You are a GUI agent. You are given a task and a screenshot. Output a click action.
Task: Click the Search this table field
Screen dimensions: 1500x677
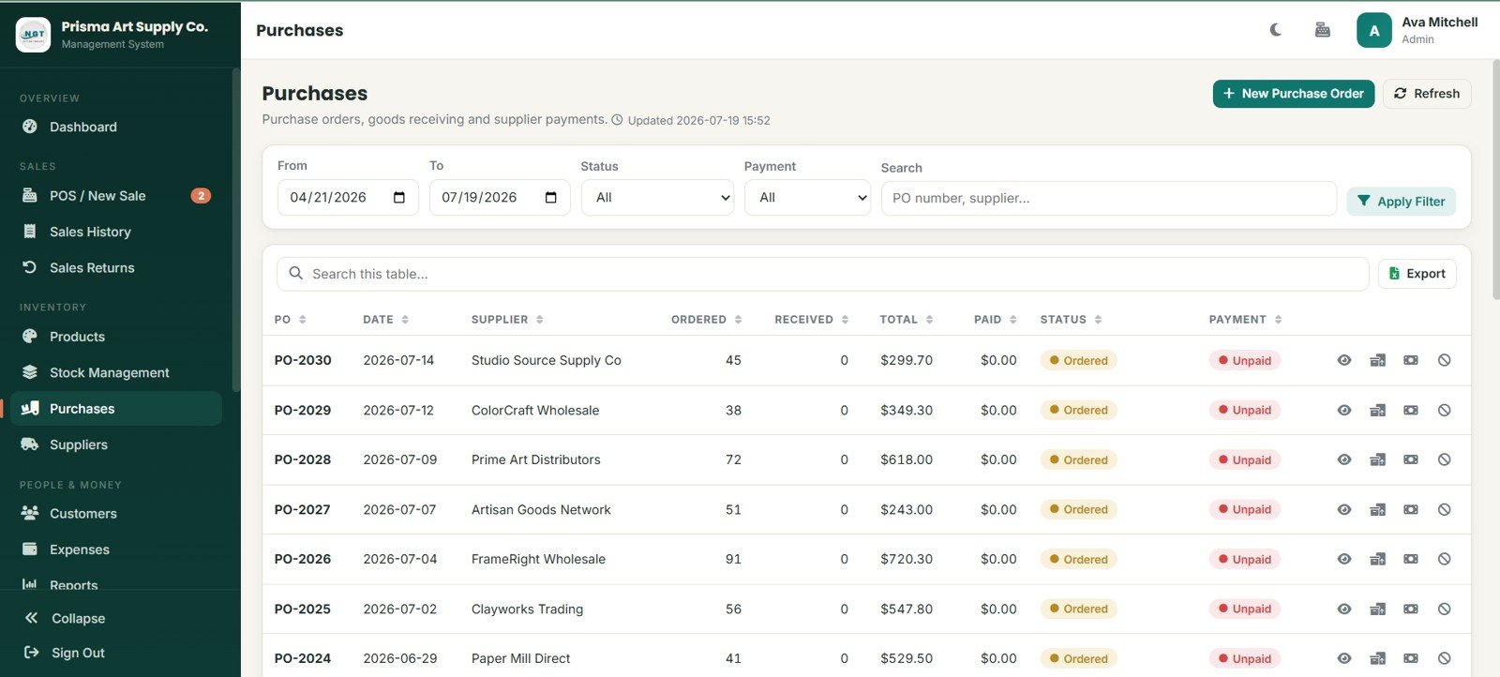pyautogui.click(x=823, y=274)
